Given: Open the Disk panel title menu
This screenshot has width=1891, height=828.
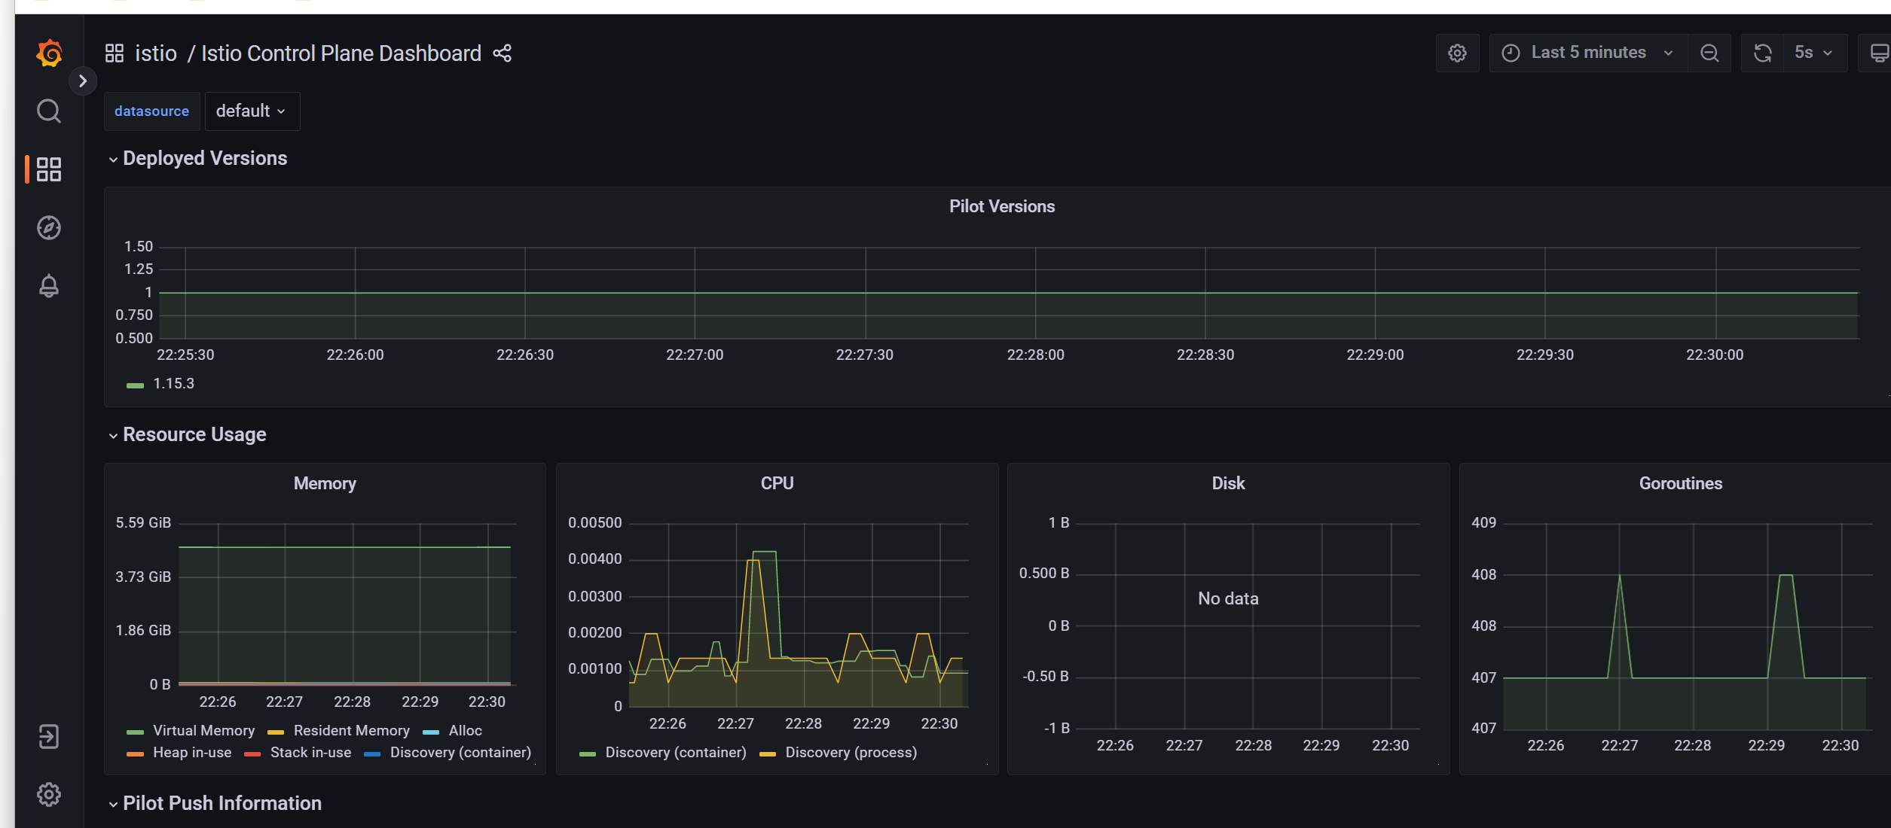Looking at the screenshot, I should 1228,483.
